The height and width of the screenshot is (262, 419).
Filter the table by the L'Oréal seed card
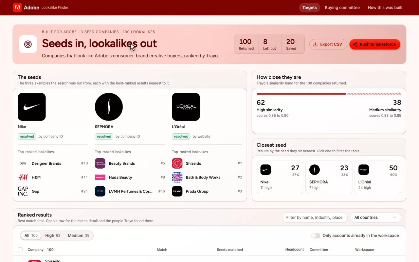click(x=378, y=177)
